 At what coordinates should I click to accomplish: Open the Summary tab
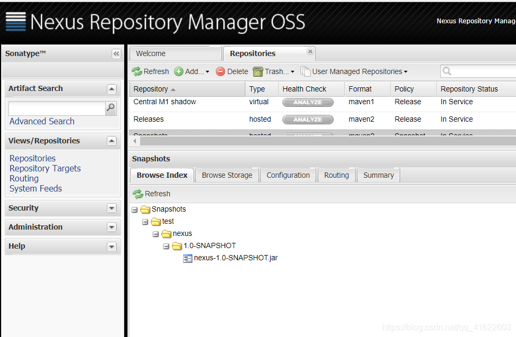tap(379, 175)
